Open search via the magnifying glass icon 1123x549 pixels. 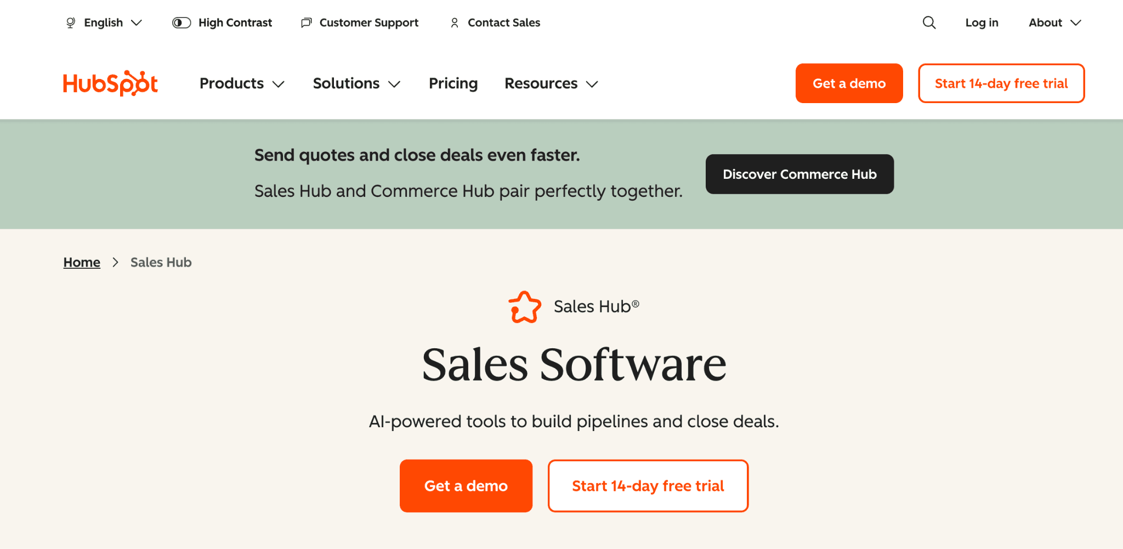[x=929, y=22]
